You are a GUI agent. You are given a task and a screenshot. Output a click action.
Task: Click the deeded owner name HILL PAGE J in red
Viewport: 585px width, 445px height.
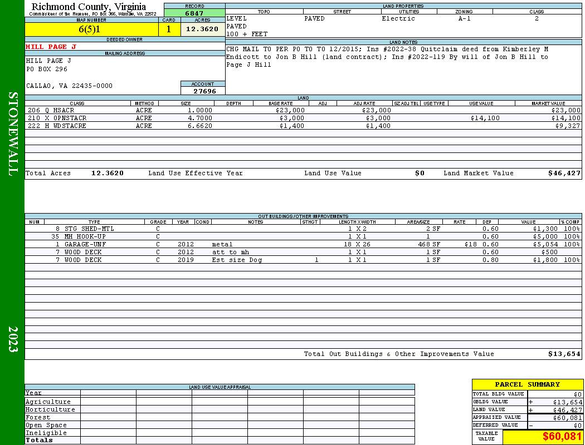point(51,47)
